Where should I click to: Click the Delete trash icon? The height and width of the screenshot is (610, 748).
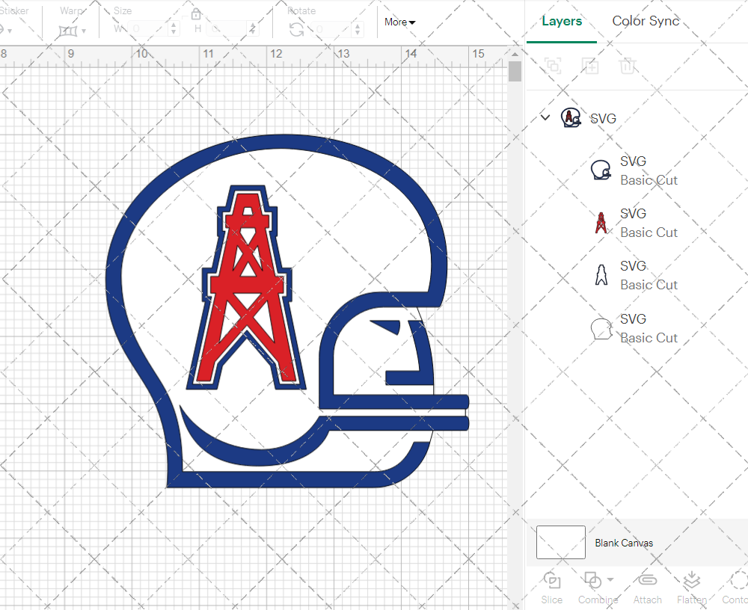pyautogui.click(x=628, y=65)
